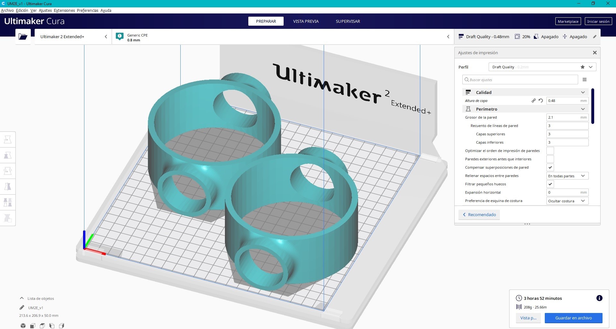Click star icon in Perfil dropdown
The height and width of the screenshot is (329, 616).
coord(583,67)
